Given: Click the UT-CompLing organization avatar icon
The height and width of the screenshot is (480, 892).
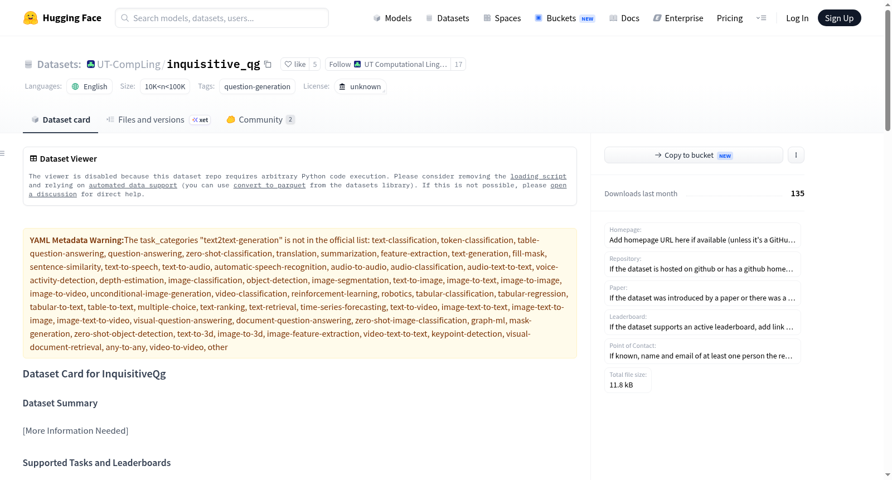Looking at the screenshot, I should 91,64.
